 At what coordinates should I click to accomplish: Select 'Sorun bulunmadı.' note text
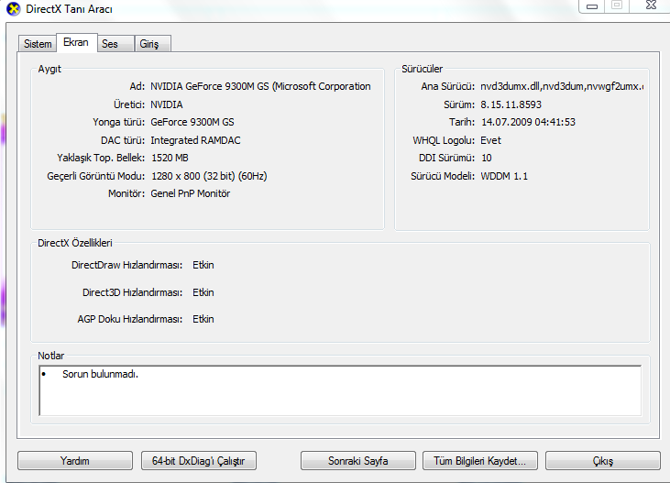(101, 374)
